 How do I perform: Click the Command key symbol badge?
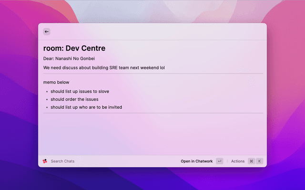pyautogui.click(x=251, y=161)
